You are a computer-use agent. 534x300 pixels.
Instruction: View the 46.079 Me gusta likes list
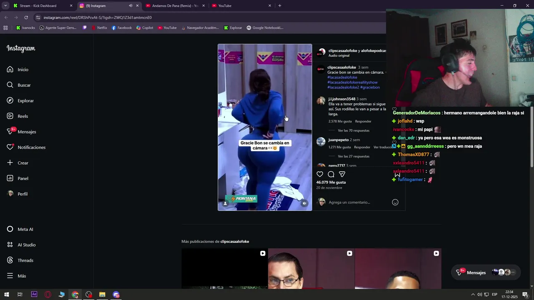click(331, 182)
